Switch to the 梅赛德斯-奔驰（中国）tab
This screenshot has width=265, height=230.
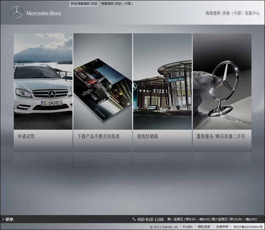(117, 4)
